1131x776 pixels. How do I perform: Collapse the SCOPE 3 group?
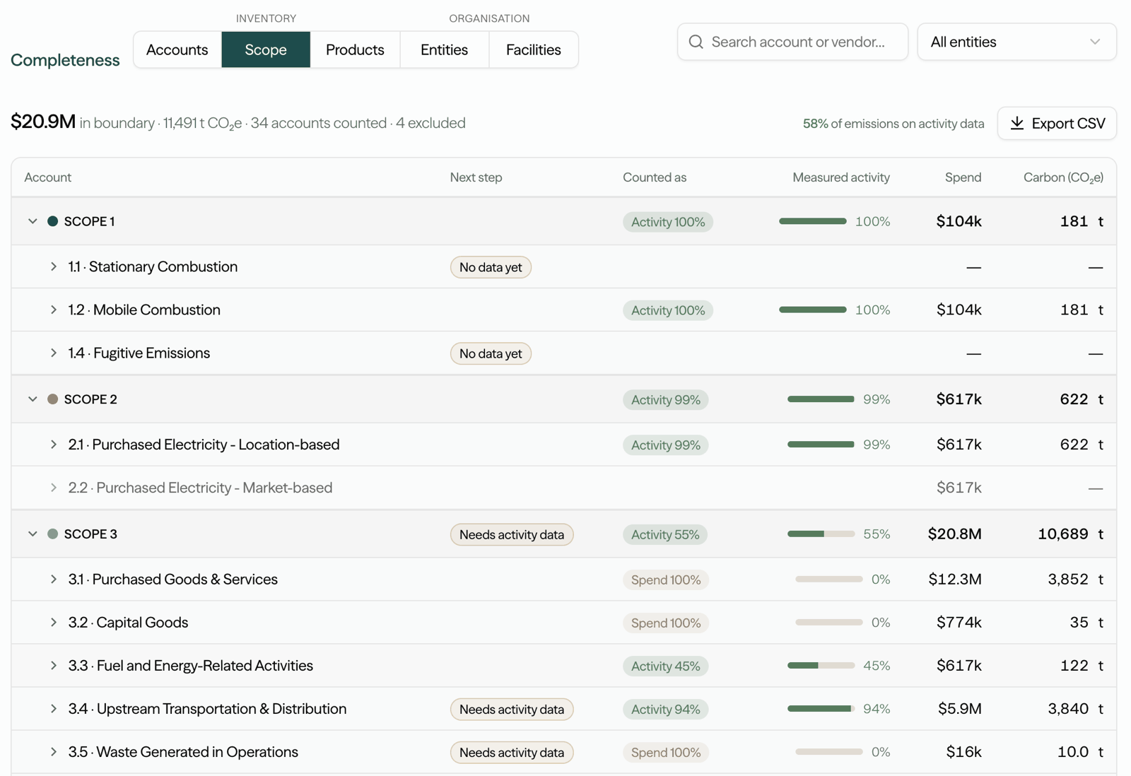coord(33,534)
